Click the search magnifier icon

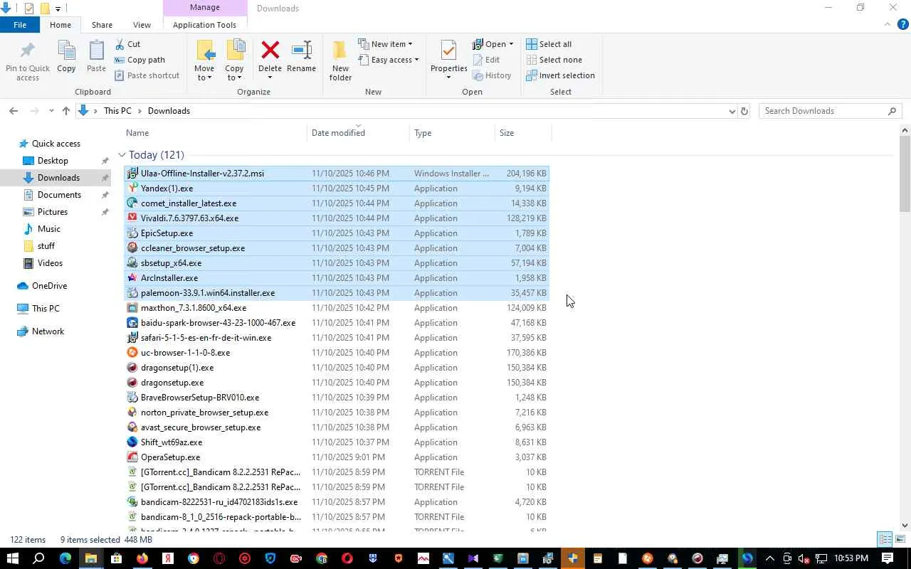click(892, 111)
